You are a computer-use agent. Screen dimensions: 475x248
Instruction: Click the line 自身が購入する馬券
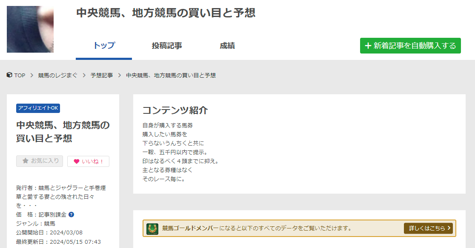(x=168, y=125)
